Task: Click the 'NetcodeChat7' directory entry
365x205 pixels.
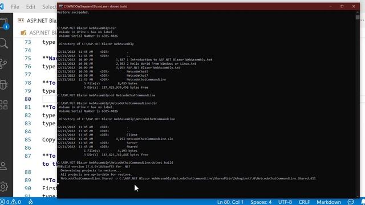Action: point(137,76)
